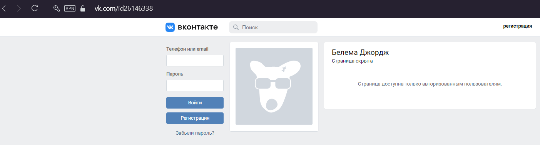Image resolution: width=540 pixels, height=145 pixels.
Task: Open home via the вконтакте wordmark
Action: pyautogui.click(x=197, y=27)
